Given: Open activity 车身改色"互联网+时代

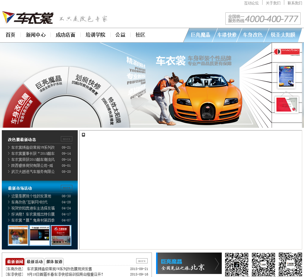Looking at the screenshot, I should [29, 202].
